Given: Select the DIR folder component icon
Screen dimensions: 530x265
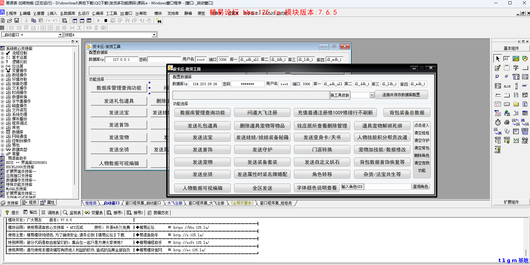Looking at the screenshot, I should pos(516,104).
